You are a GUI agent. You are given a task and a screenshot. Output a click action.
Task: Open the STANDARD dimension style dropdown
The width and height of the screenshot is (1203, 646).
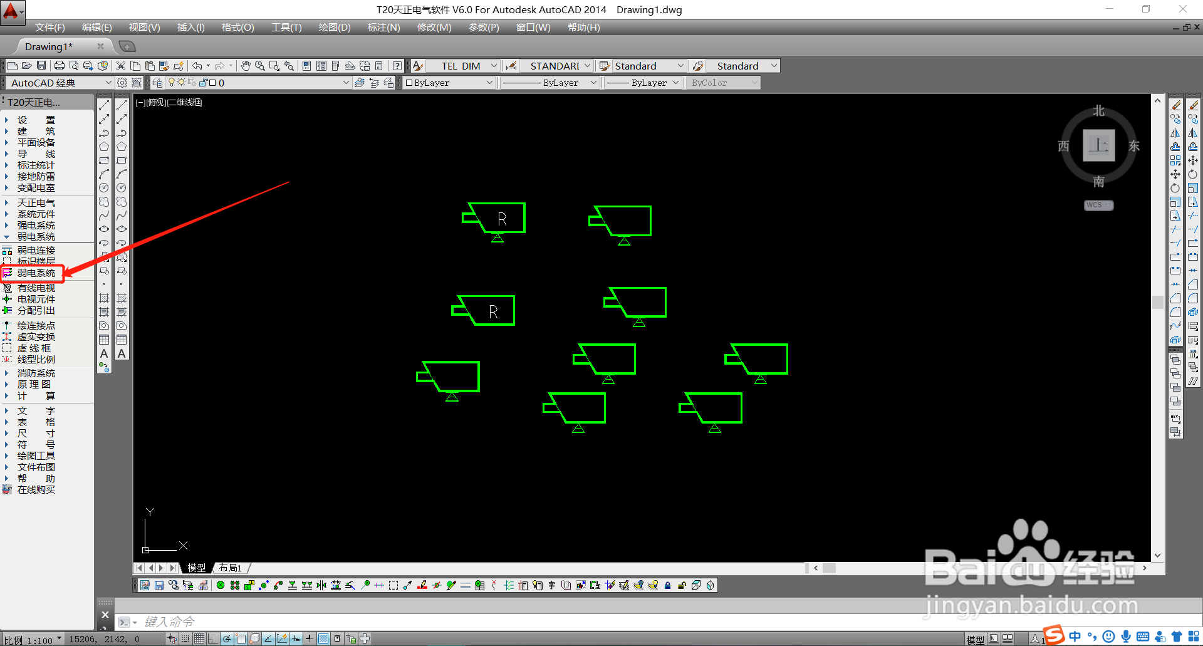556,66
